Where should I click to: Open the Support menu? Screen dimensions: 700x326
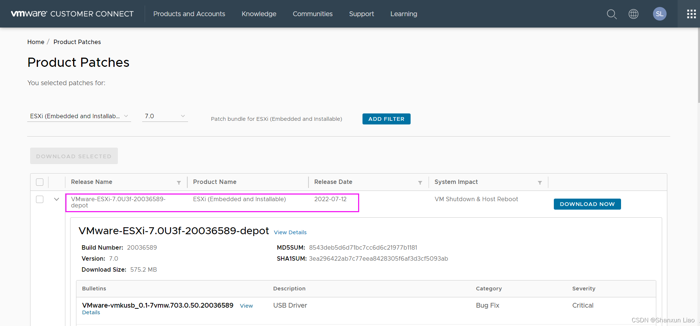361,14
